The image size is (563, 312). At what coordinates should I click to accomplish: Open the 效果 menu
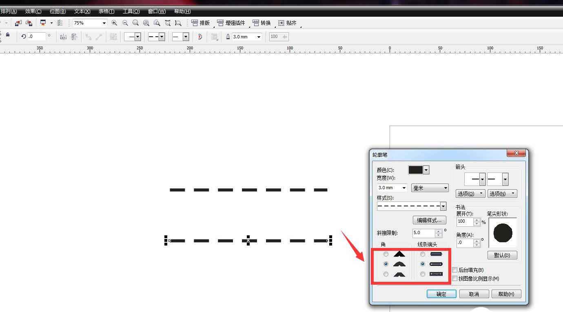pyautogui.click(x=33, y=11)
